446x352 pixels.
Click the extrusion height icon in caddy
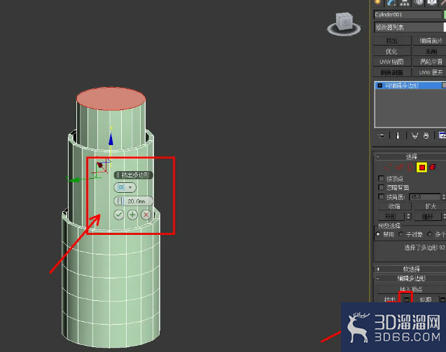tap(120, 201)
